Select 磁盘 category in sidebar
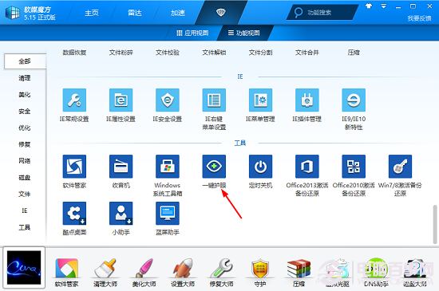 (x=25, y=178)
